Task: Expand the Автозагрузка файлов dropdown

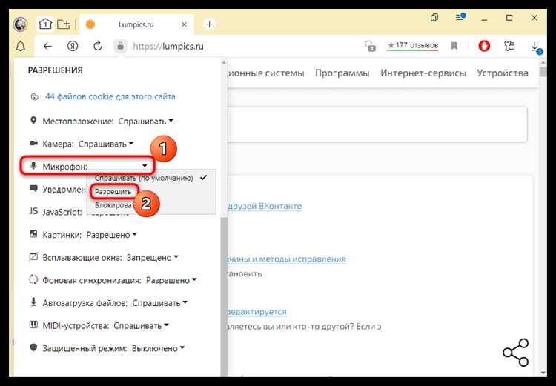Action: [160, 303]
